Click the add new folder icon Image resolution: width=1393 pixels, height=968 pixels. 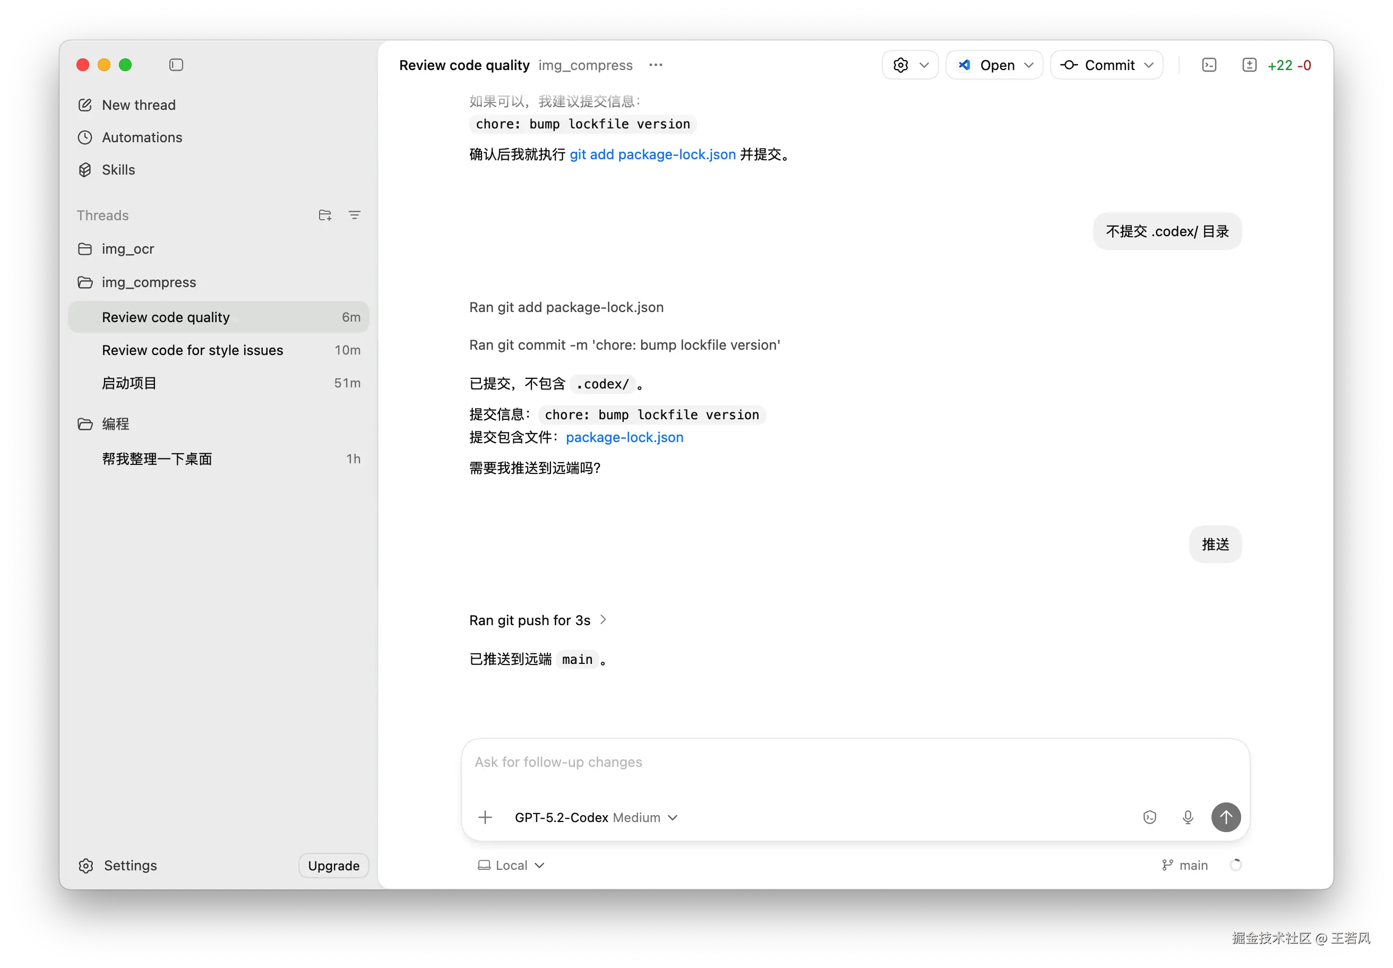coord(324,215)
